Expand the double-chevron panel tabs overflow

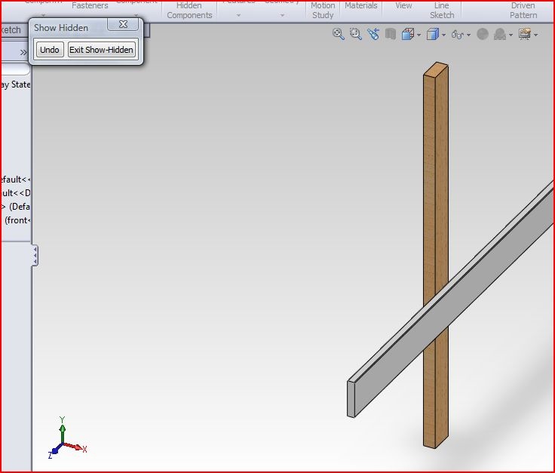(23, 53)
